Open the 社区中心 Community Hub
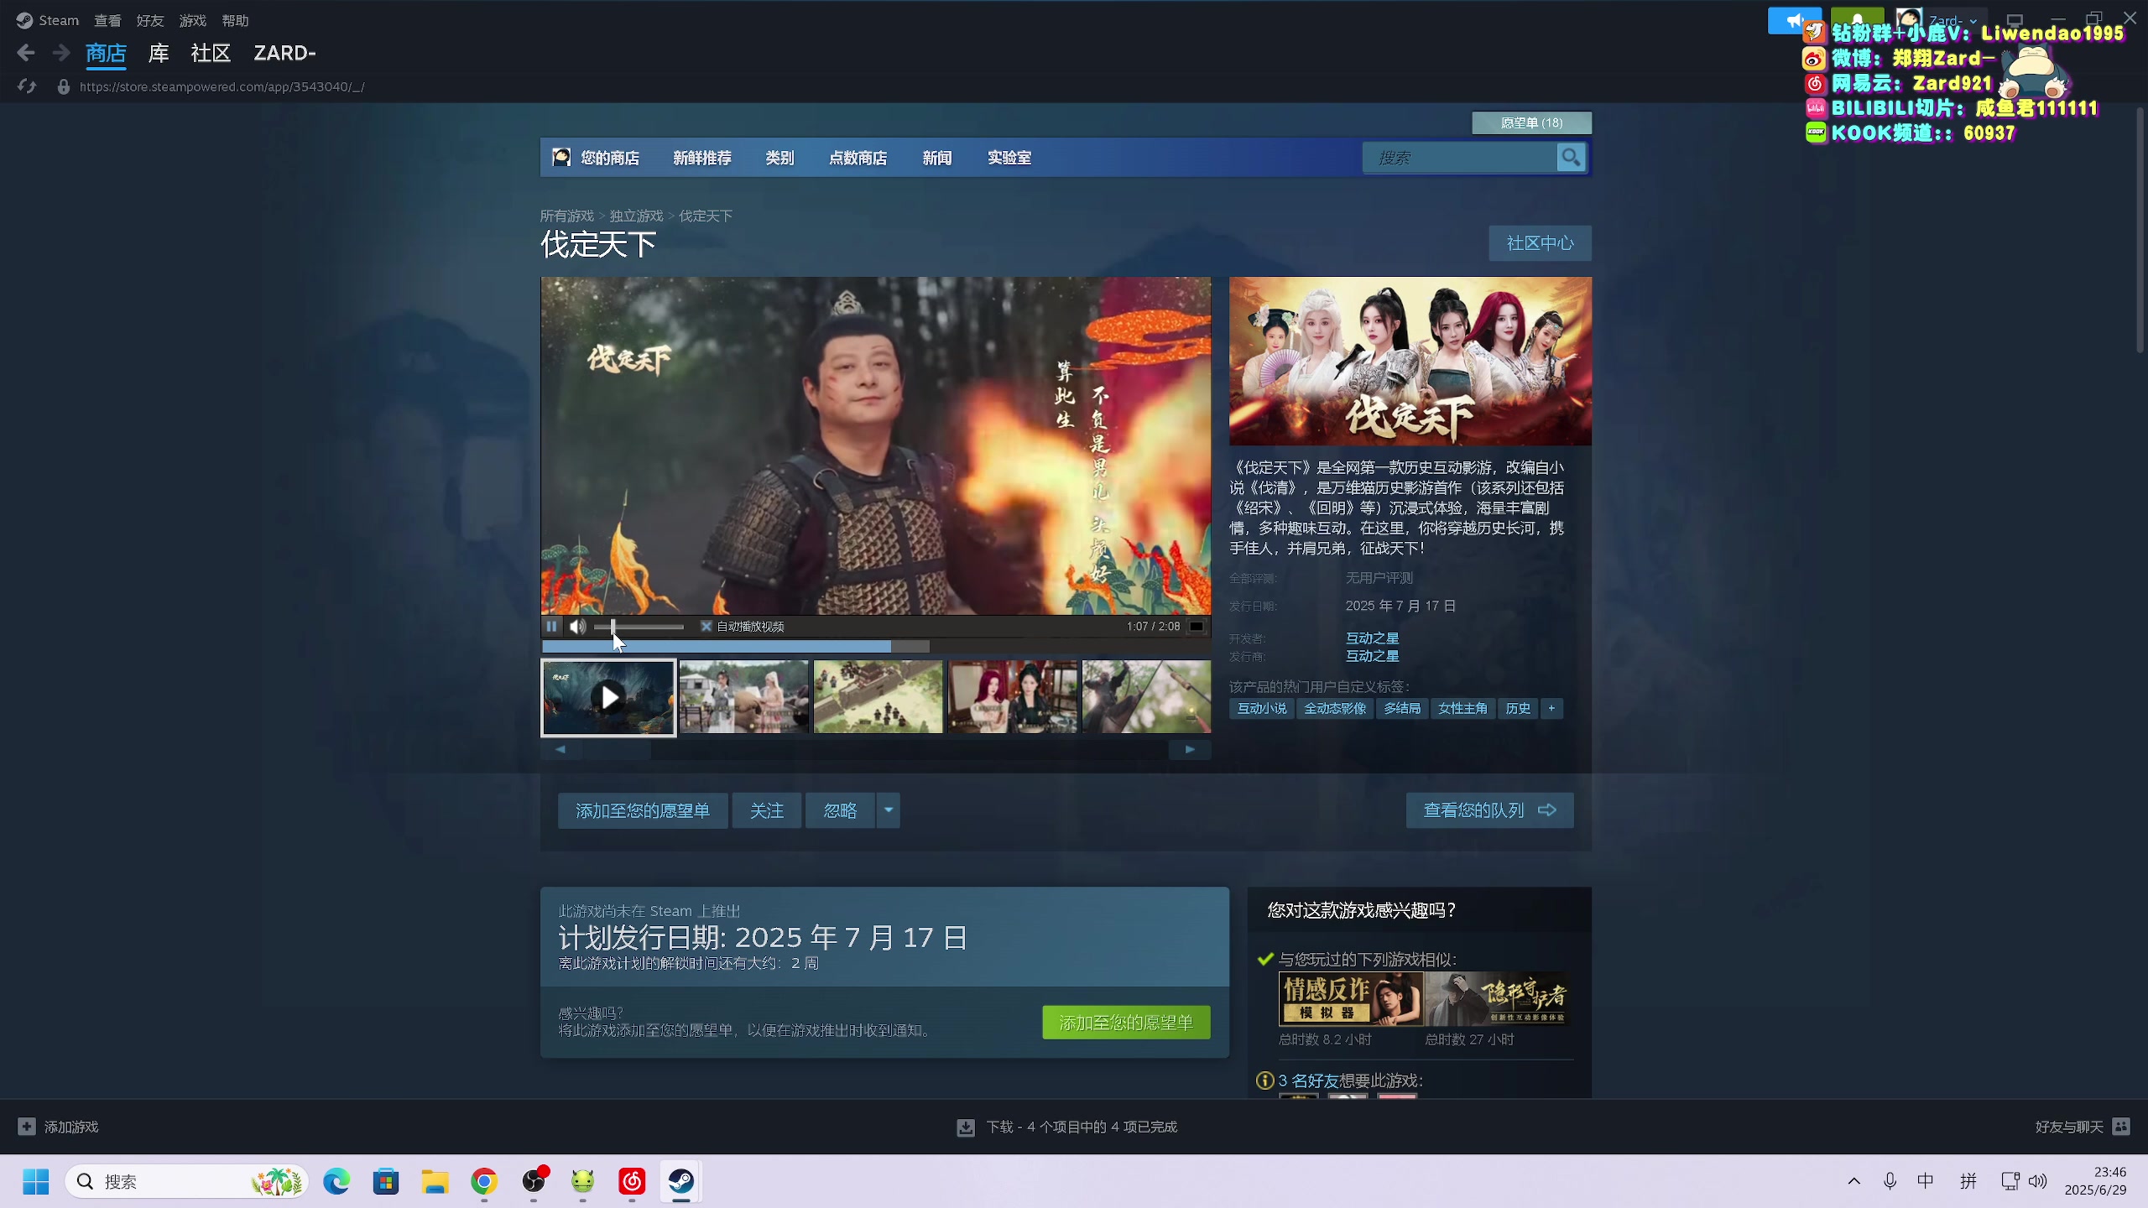This screenshot has height=1208, width=2148. (1540, 243)
